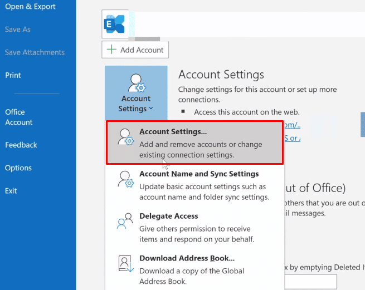Viewport: 365px width, 290px height.
Task: Click the link ending in 'S or'
Action: [292, 138]
